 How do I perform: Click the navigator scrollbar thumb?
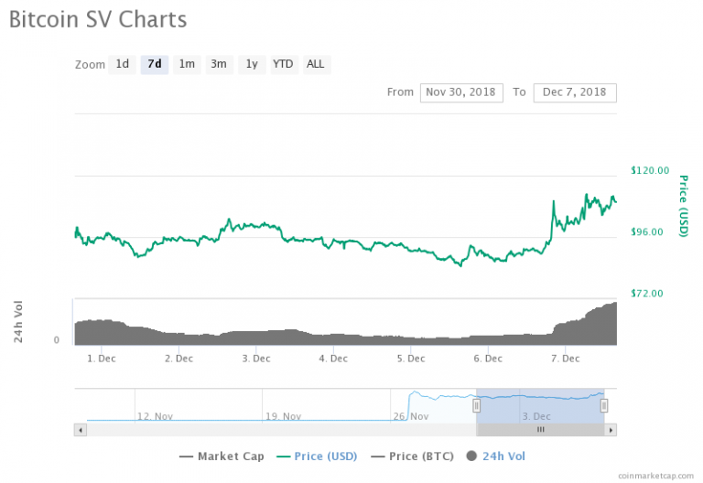pos(540,430)
